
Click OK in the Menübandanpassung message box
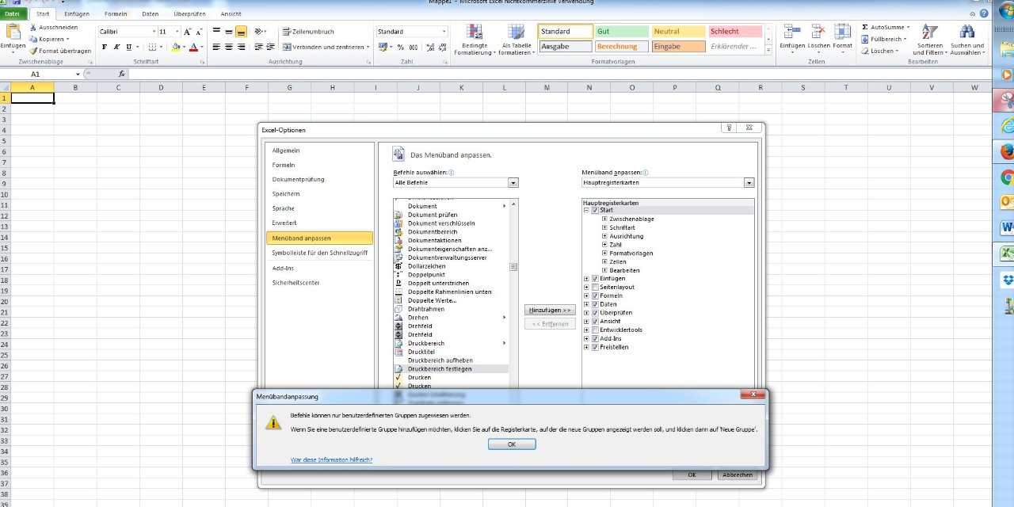point(512,444)
